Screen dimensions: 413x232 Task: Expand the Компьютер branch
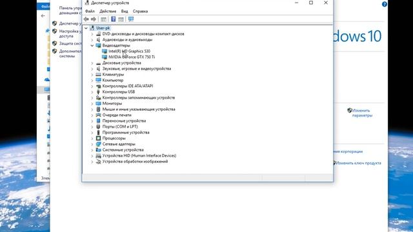pyautogui.click(x=92, y=80)
